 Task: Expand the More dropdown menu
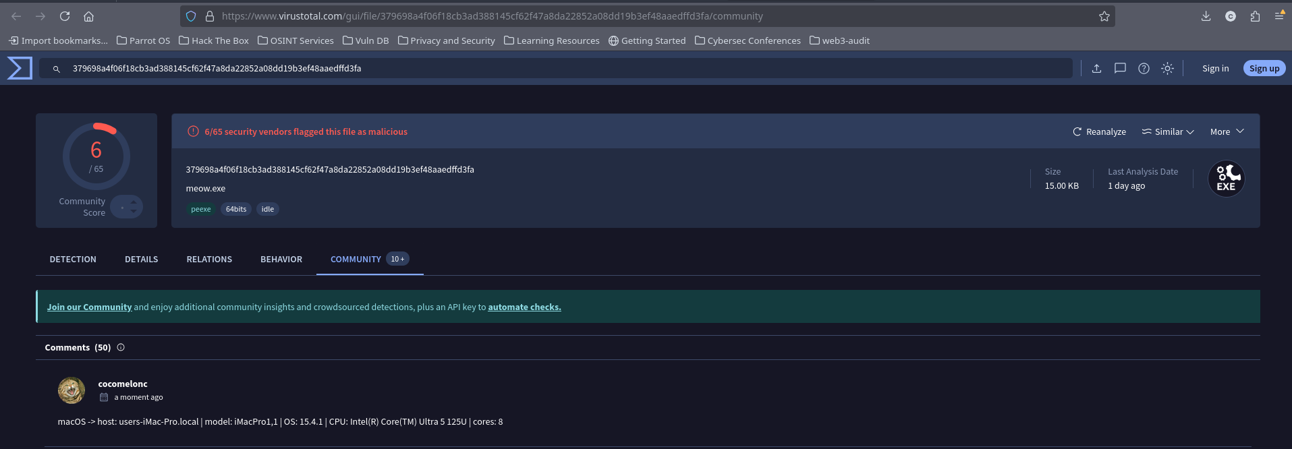click(x=1227, y=131)
